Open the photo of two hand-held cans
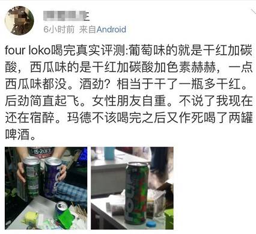 tap(46, 188)
